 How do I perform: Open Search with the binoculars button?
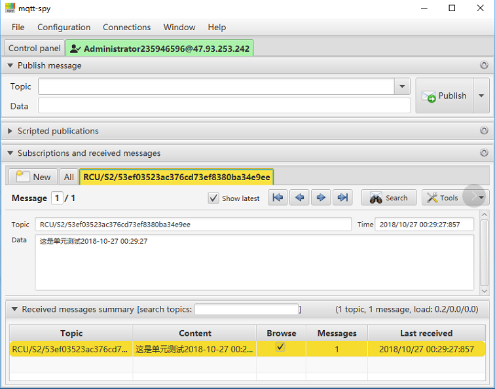tap(389, 198)
